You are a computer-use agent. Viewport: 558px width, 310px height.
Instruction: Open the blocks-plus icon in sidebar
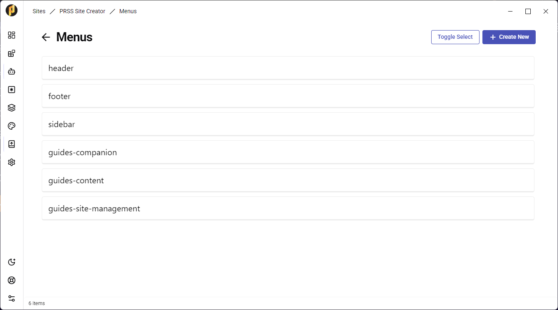click(x=12, y=53)
